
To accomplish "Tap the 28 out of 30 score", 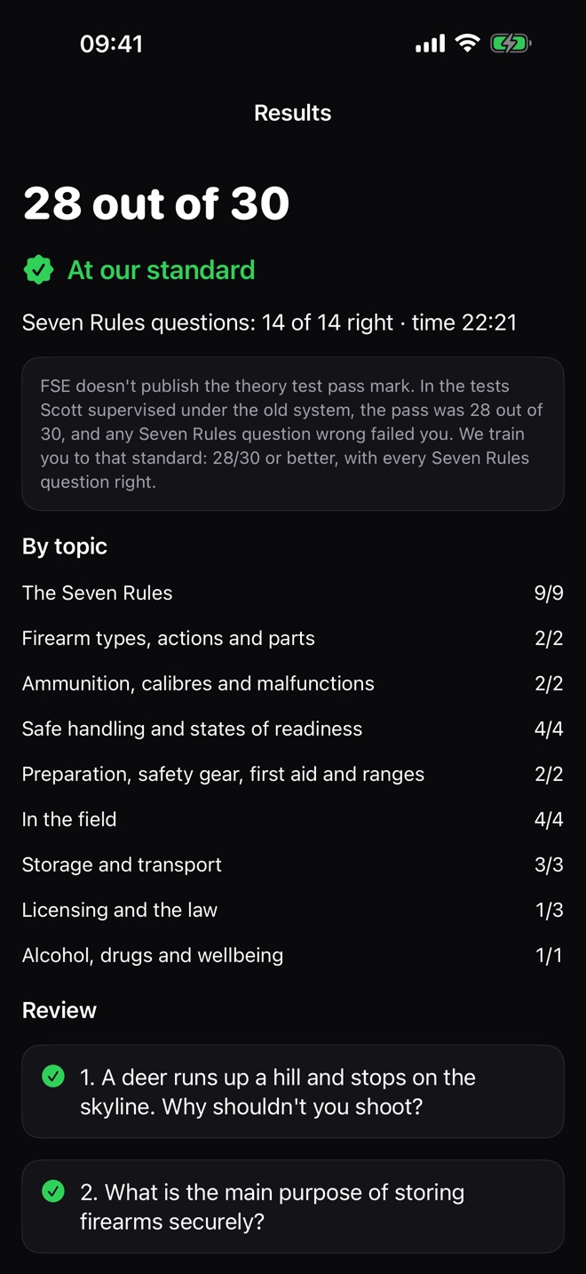I will click(156, 203).
